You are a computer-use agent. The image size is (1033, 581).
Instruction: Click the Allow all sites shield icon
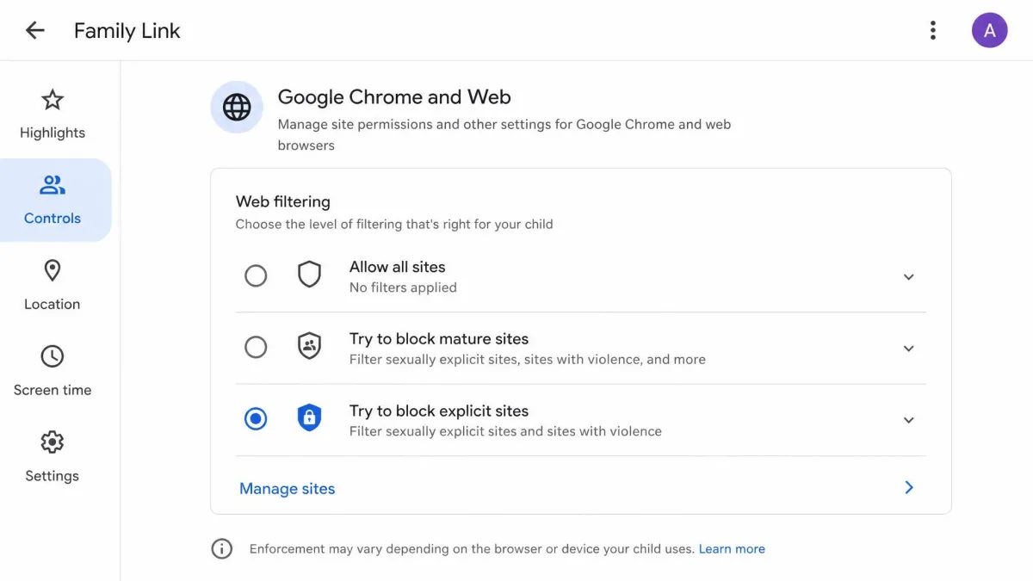point(309,275)
